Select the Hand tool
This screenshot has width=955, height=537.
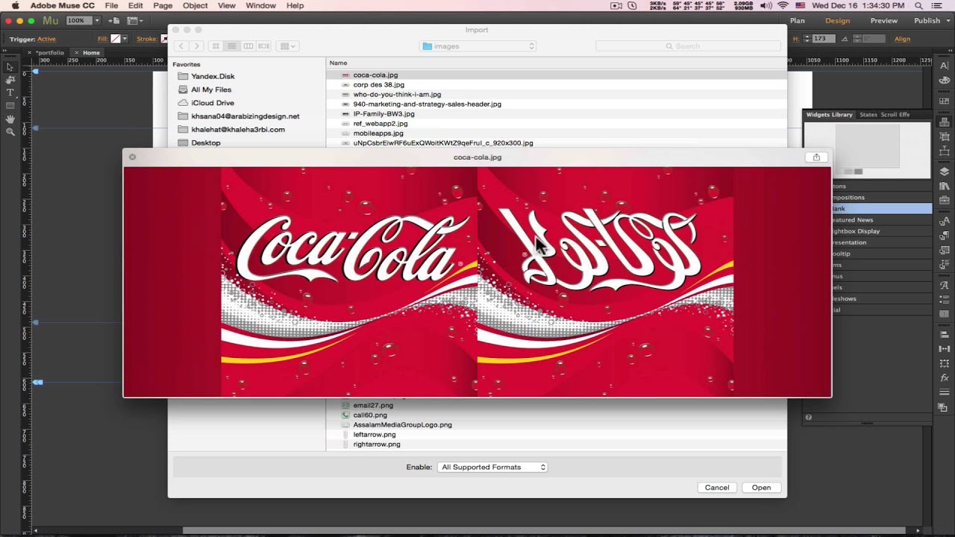pyautogui.click(x=10, y=119)
